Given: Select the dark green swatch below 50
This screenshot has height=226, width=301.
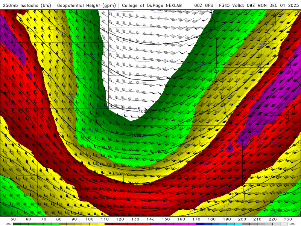Looking at the screenshot, I should [x=17, y=224].
